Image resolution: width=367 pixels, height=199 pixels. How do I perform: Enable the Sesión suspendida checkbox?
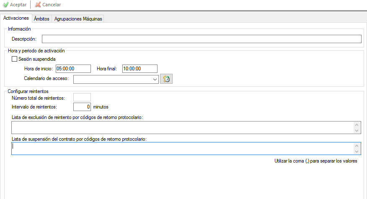tap(15, 59)
